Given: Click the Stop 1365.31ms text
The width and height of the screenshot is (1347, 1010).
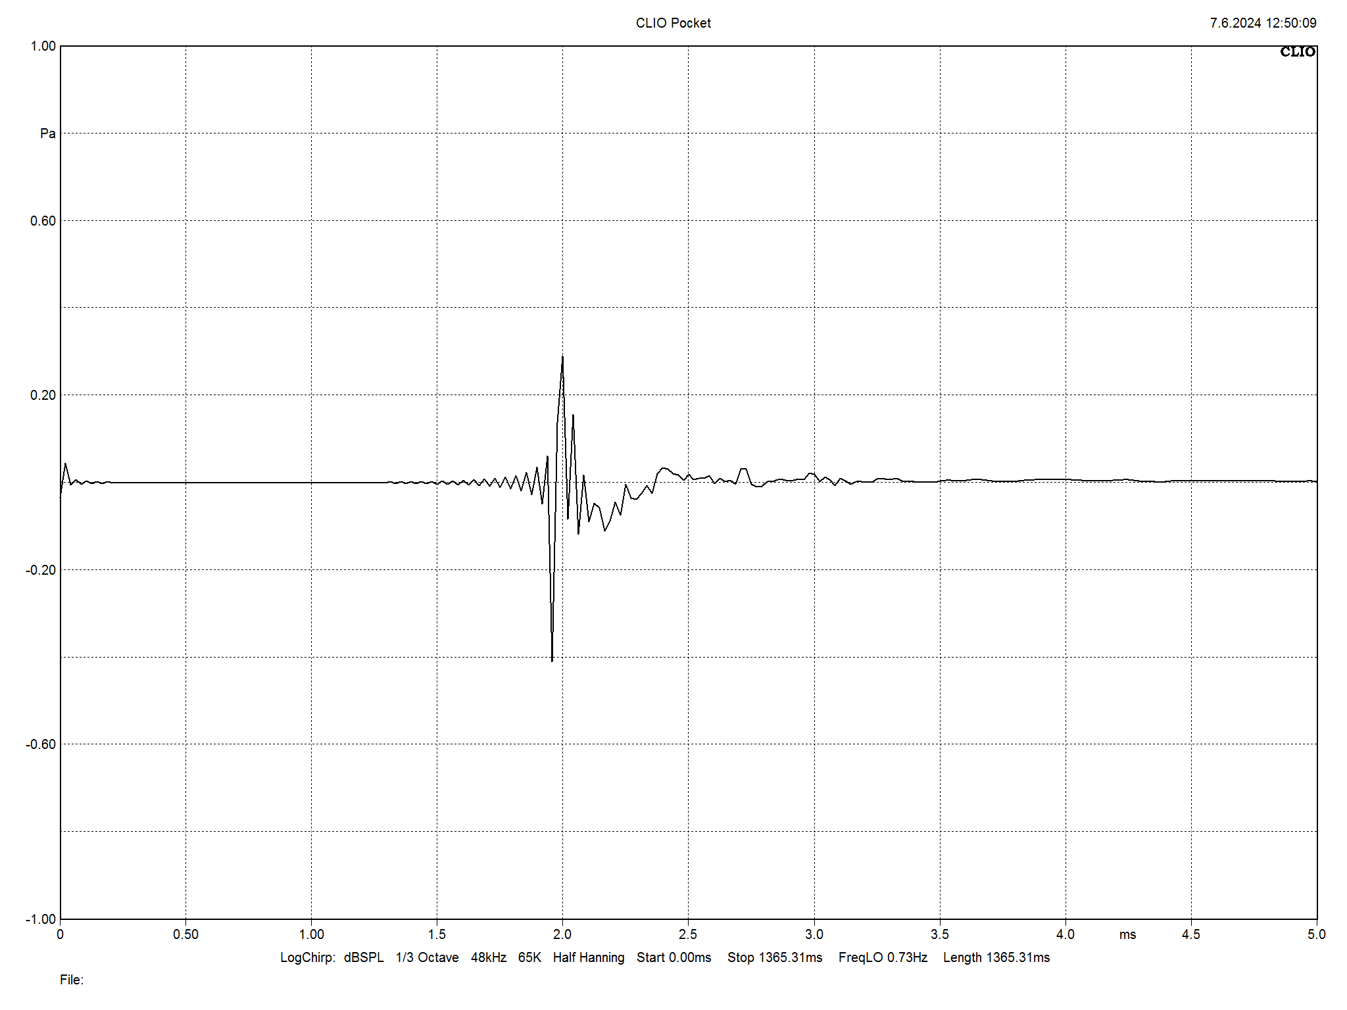Looking at the screenshot, I should pos(775,958).
